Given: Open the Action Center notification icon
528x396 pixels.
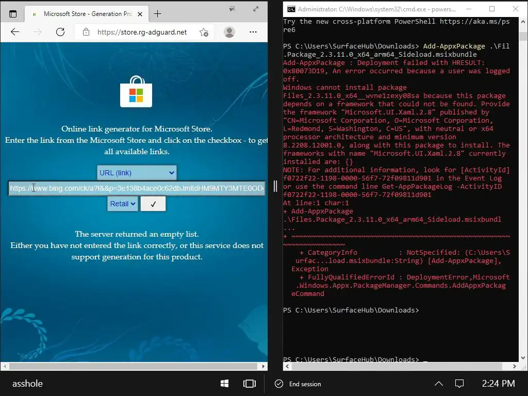Looking at the screenshot, I should click(459, 384).
